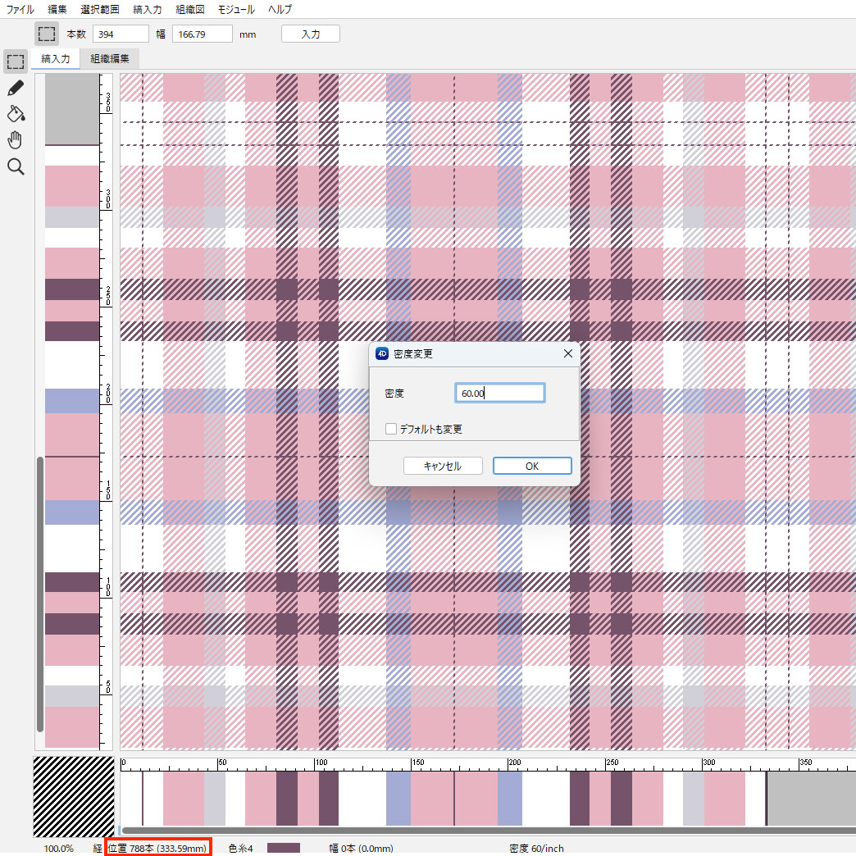Enable the デフォルトも変更 checkbox
The image size is (856, 856).
point(391,429)
